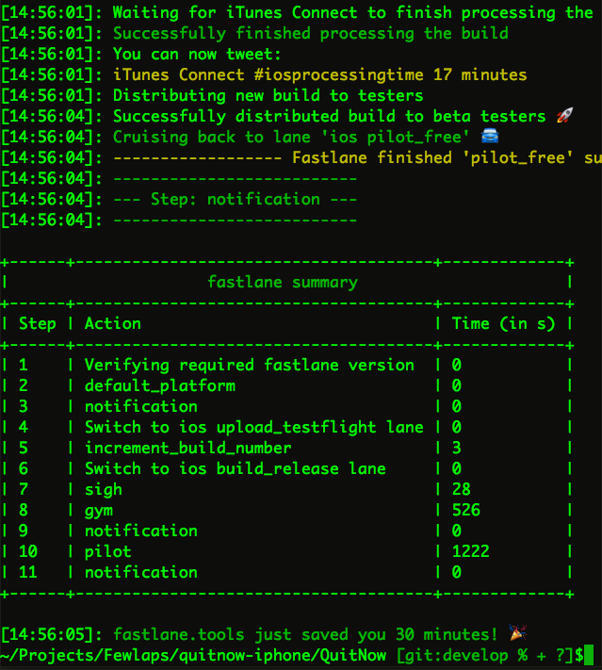This screenshot has width=602, height=670.
Task: Click the 'notification' action in step 9
Action: click(x=141, y=531)
